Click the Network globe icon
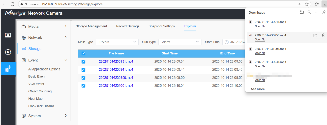This screenshot has width=327, height=125. [24, 38]
